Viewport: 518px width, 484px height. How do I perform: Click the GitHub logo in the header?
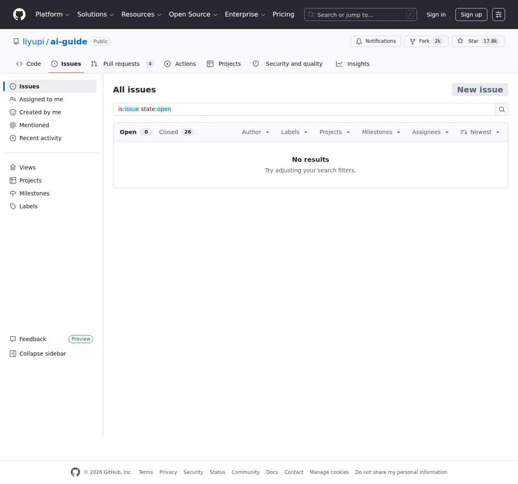click(19, 15)
